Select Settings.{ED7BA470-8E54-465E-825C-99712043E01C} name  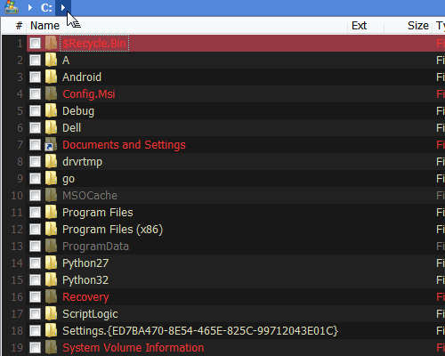[200, 331]
